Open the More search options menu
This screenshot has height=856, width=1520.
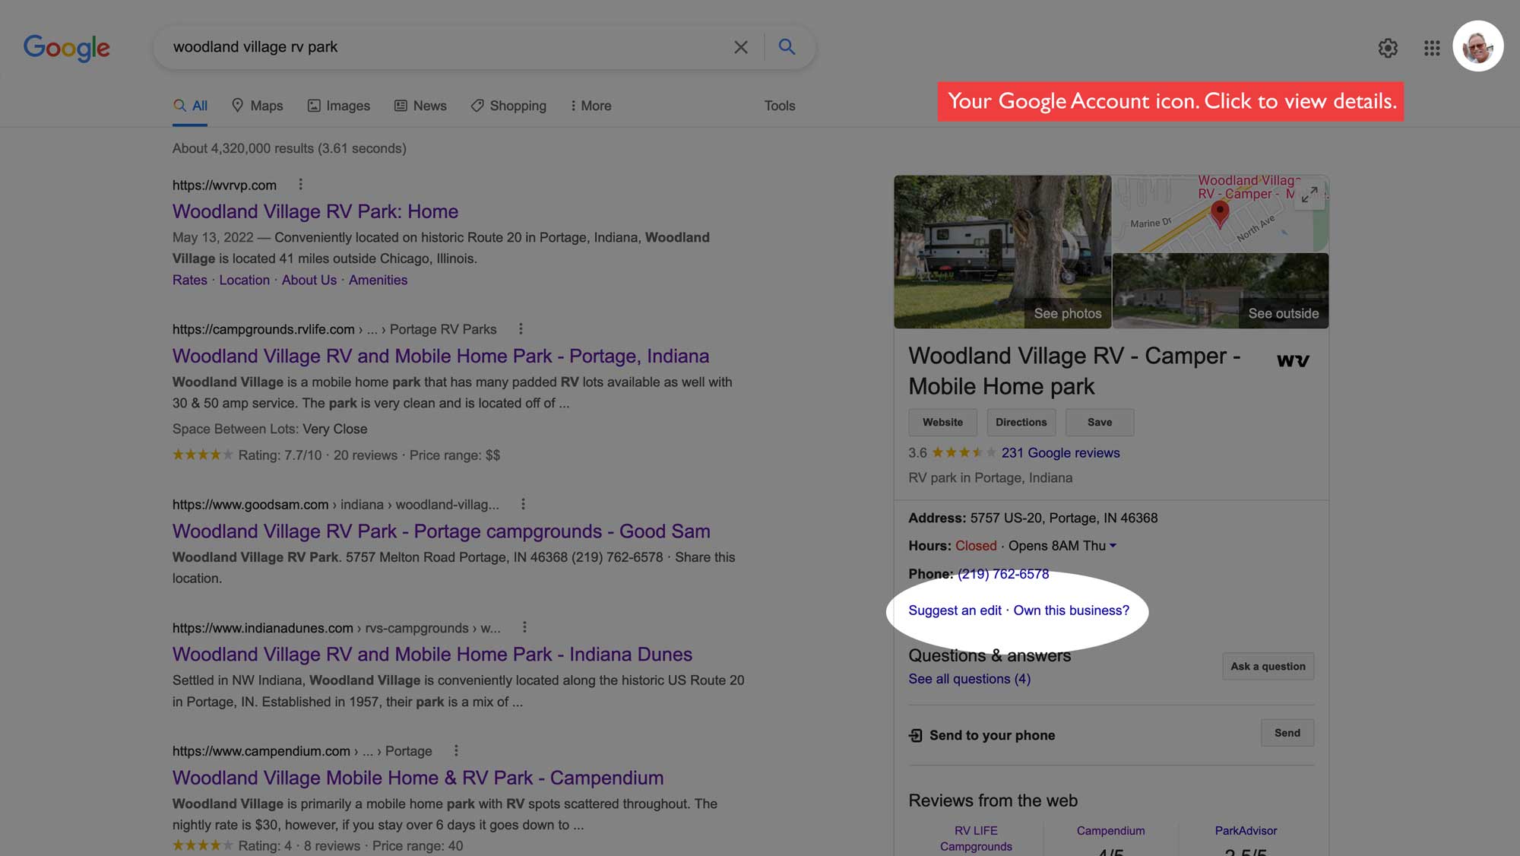(591, 106)
